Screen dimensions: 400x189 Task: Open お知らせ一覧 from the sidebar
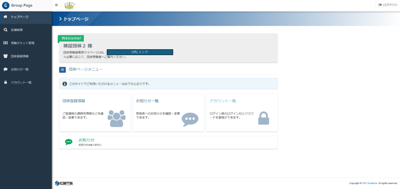tap(20, 70)
